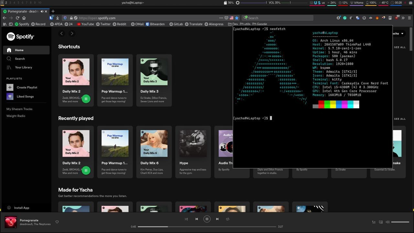The image size is (414, 233).
Task: Open the connect-to-device icon
Action: pyautogui.click(x=381, y=222)
